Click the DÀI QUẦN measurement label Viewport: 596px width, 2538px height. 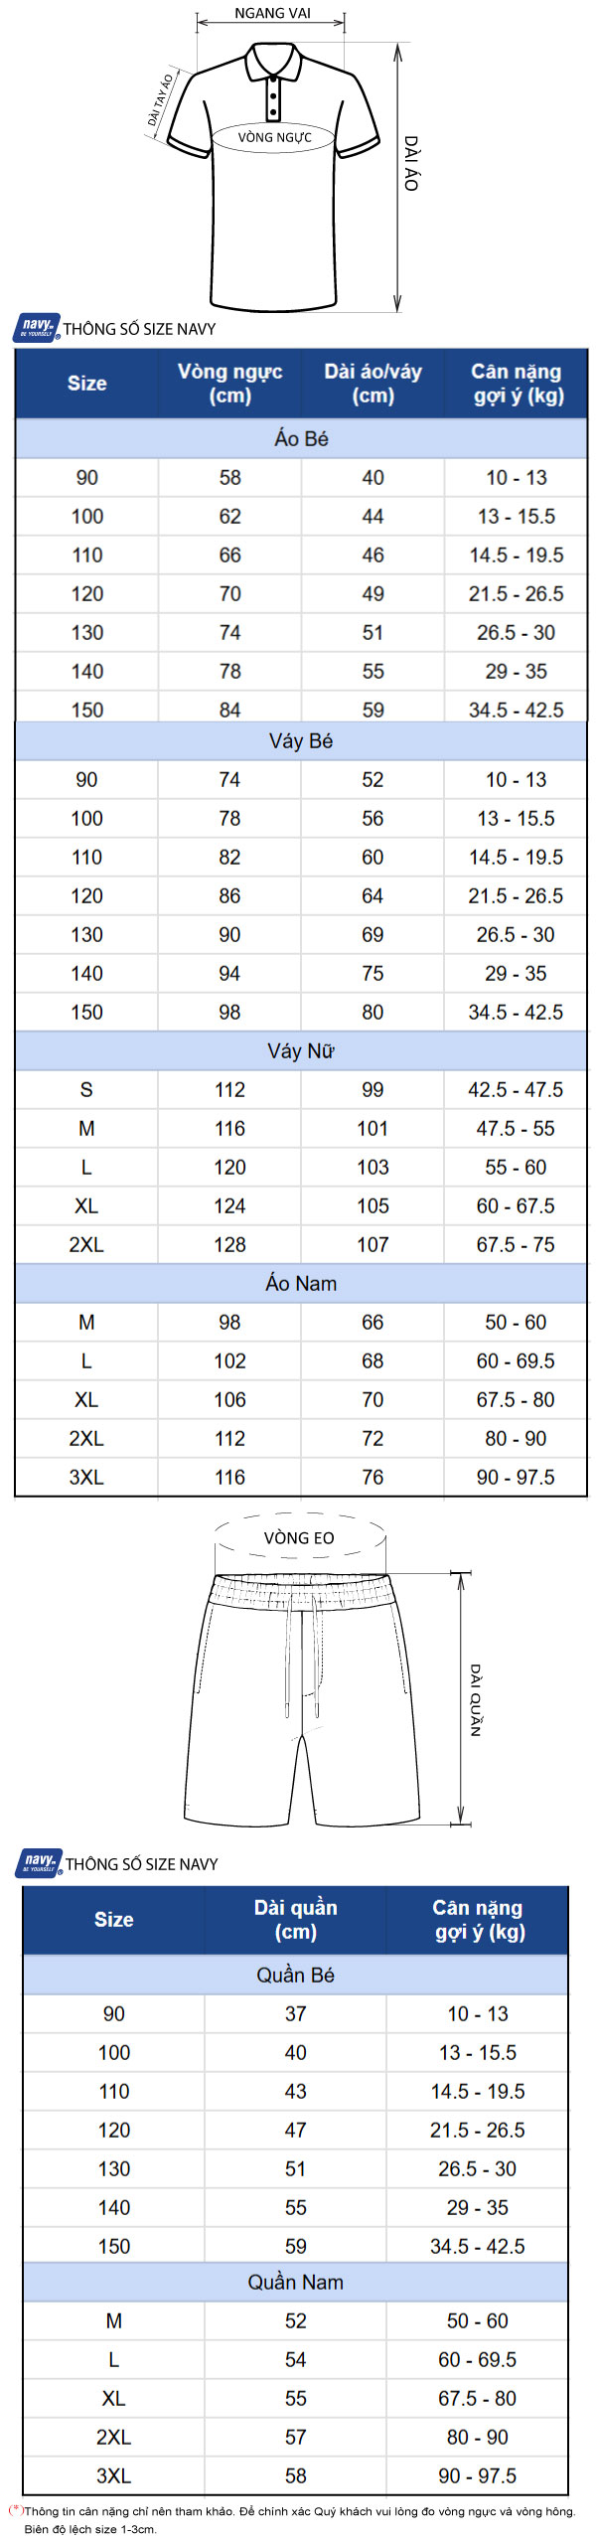(x=476, y=1700)
